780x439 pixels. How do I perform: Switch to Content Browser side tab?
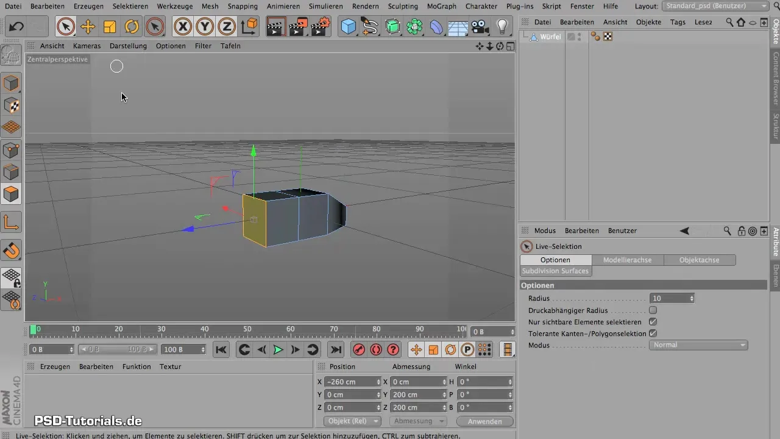click(x=776, y=79)
